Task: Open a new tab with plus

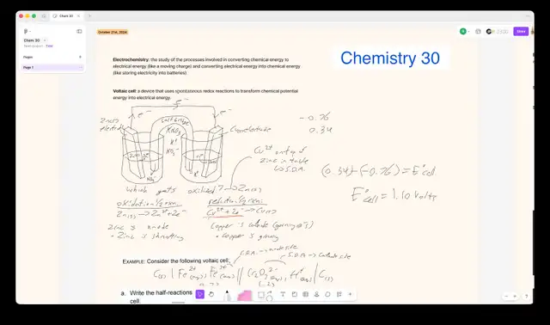Action: point(89,15)
